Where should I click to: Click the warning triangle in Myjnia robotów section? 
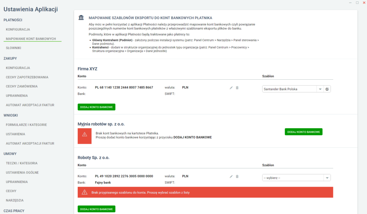(85, 134)
